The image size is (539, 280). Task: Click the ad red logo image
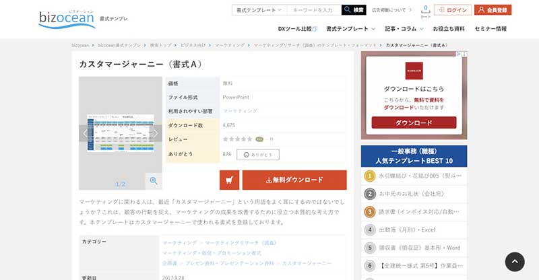[414, 71]
